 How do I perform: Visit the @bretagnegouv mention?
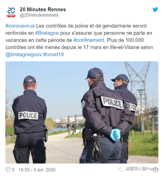click(23, 55)
